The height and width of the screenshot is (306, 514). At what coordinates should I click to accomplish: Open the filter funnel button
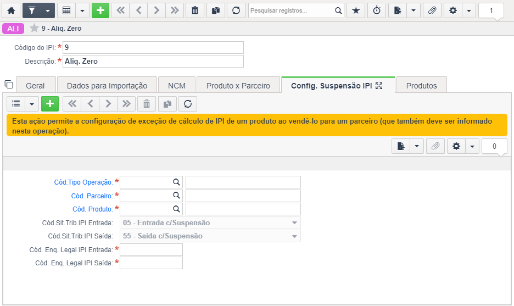coord(31,10)
